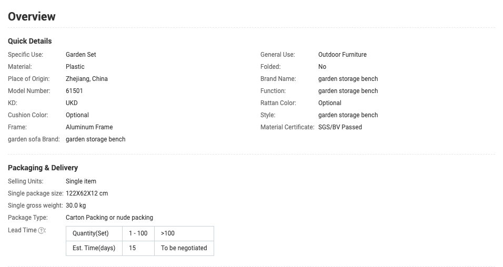Viewport: 503px width, 267px height.
Task: Click the "Est. Time(days)" row header
Action: tap(94, 248)
